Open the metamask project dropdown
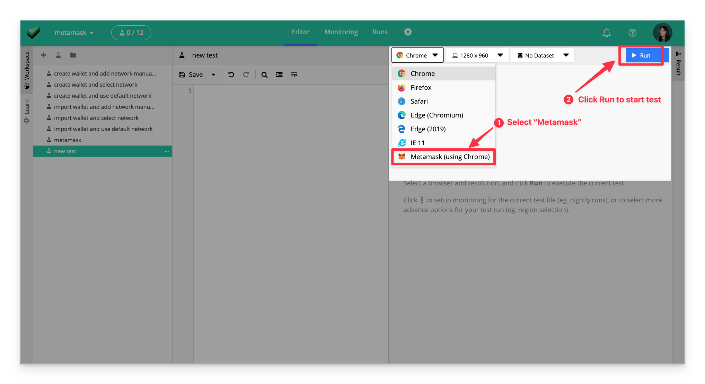This screenshot has height=384, width=705. point(74,33)
